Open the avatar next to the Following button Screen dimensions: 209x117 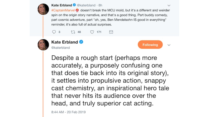[43, 45]
